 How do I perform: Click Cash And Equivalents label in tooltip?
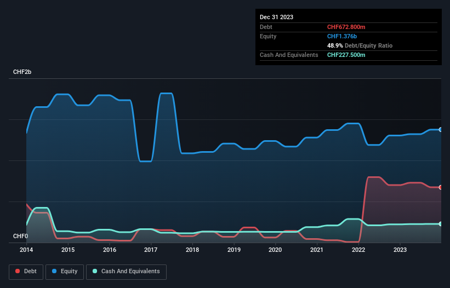289,55
